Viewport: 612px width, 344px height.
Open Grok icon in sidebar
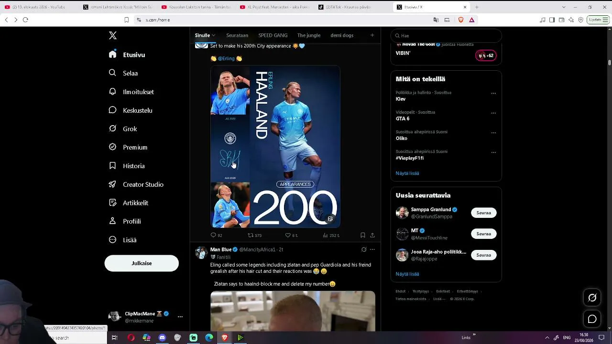click(x=112, y=129)
